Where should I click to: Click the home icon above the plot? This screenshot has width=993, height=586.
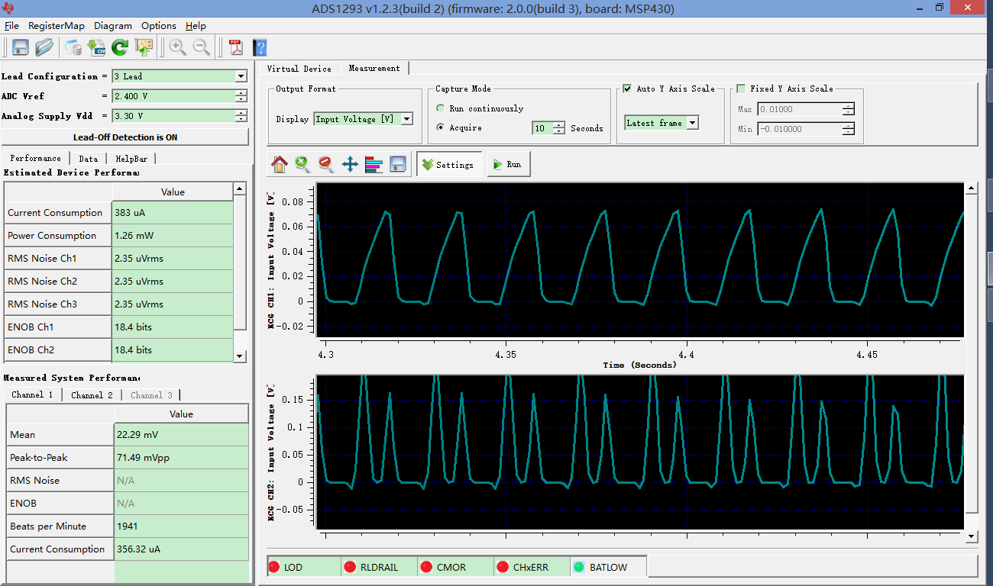[280, 164]
